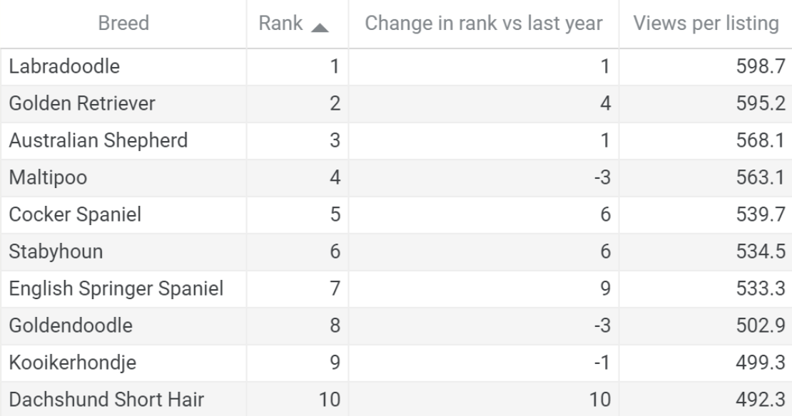792x416 pixels.
Task: Sort by Views per listing header
Action: point(706,24)
